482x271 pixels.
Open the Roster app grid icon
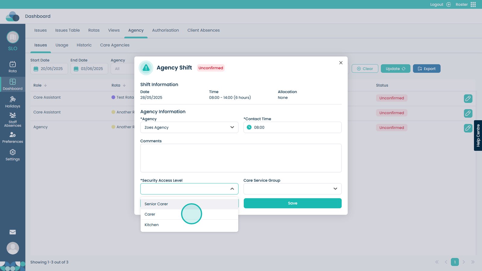(x=473, y=5)
